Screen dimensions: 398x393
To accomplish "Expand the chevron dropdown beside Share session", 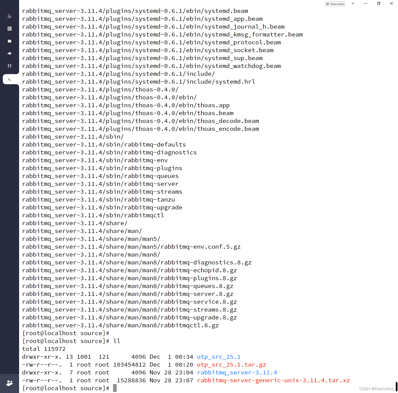I will click(353, 3).
